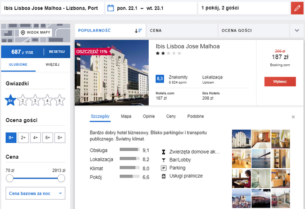Viewport: 305px width, 209px height.
Task: Sort results by Ocena gości
Action: coord(254,31)
